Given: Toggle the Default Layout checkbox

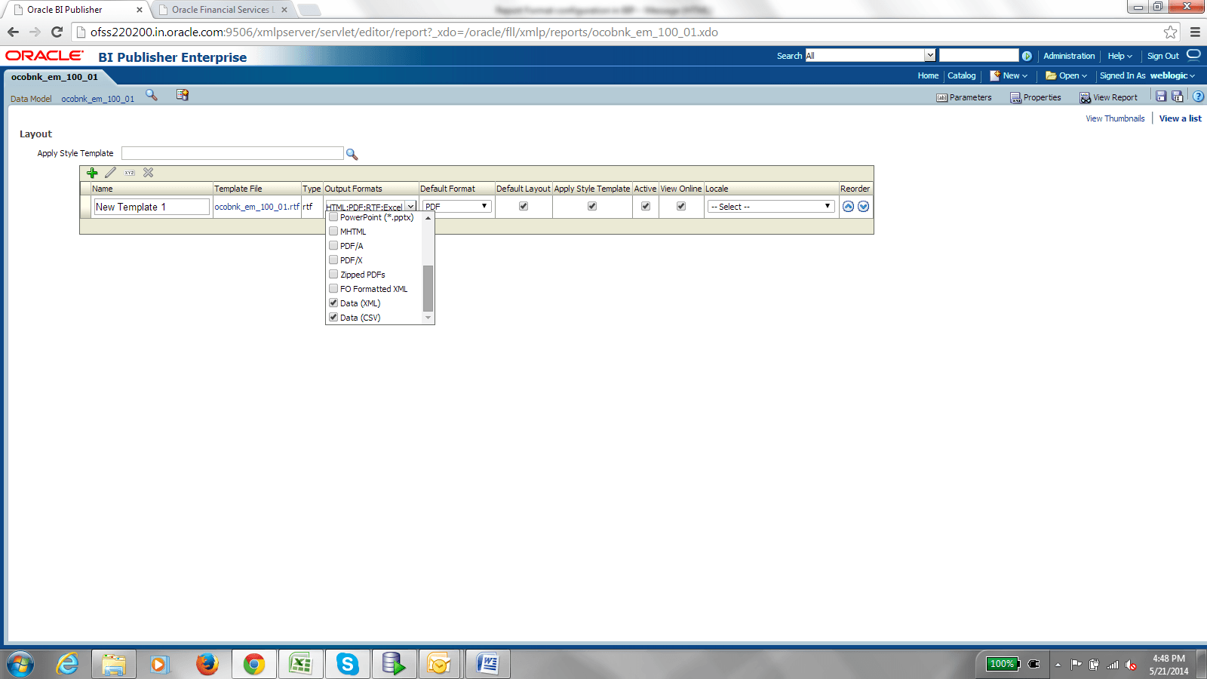Looking at the screenshot, I should (524, 206).
